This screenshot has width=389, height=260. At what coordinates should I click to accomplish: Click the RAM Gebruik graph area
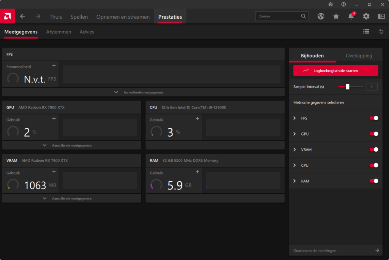243,180
